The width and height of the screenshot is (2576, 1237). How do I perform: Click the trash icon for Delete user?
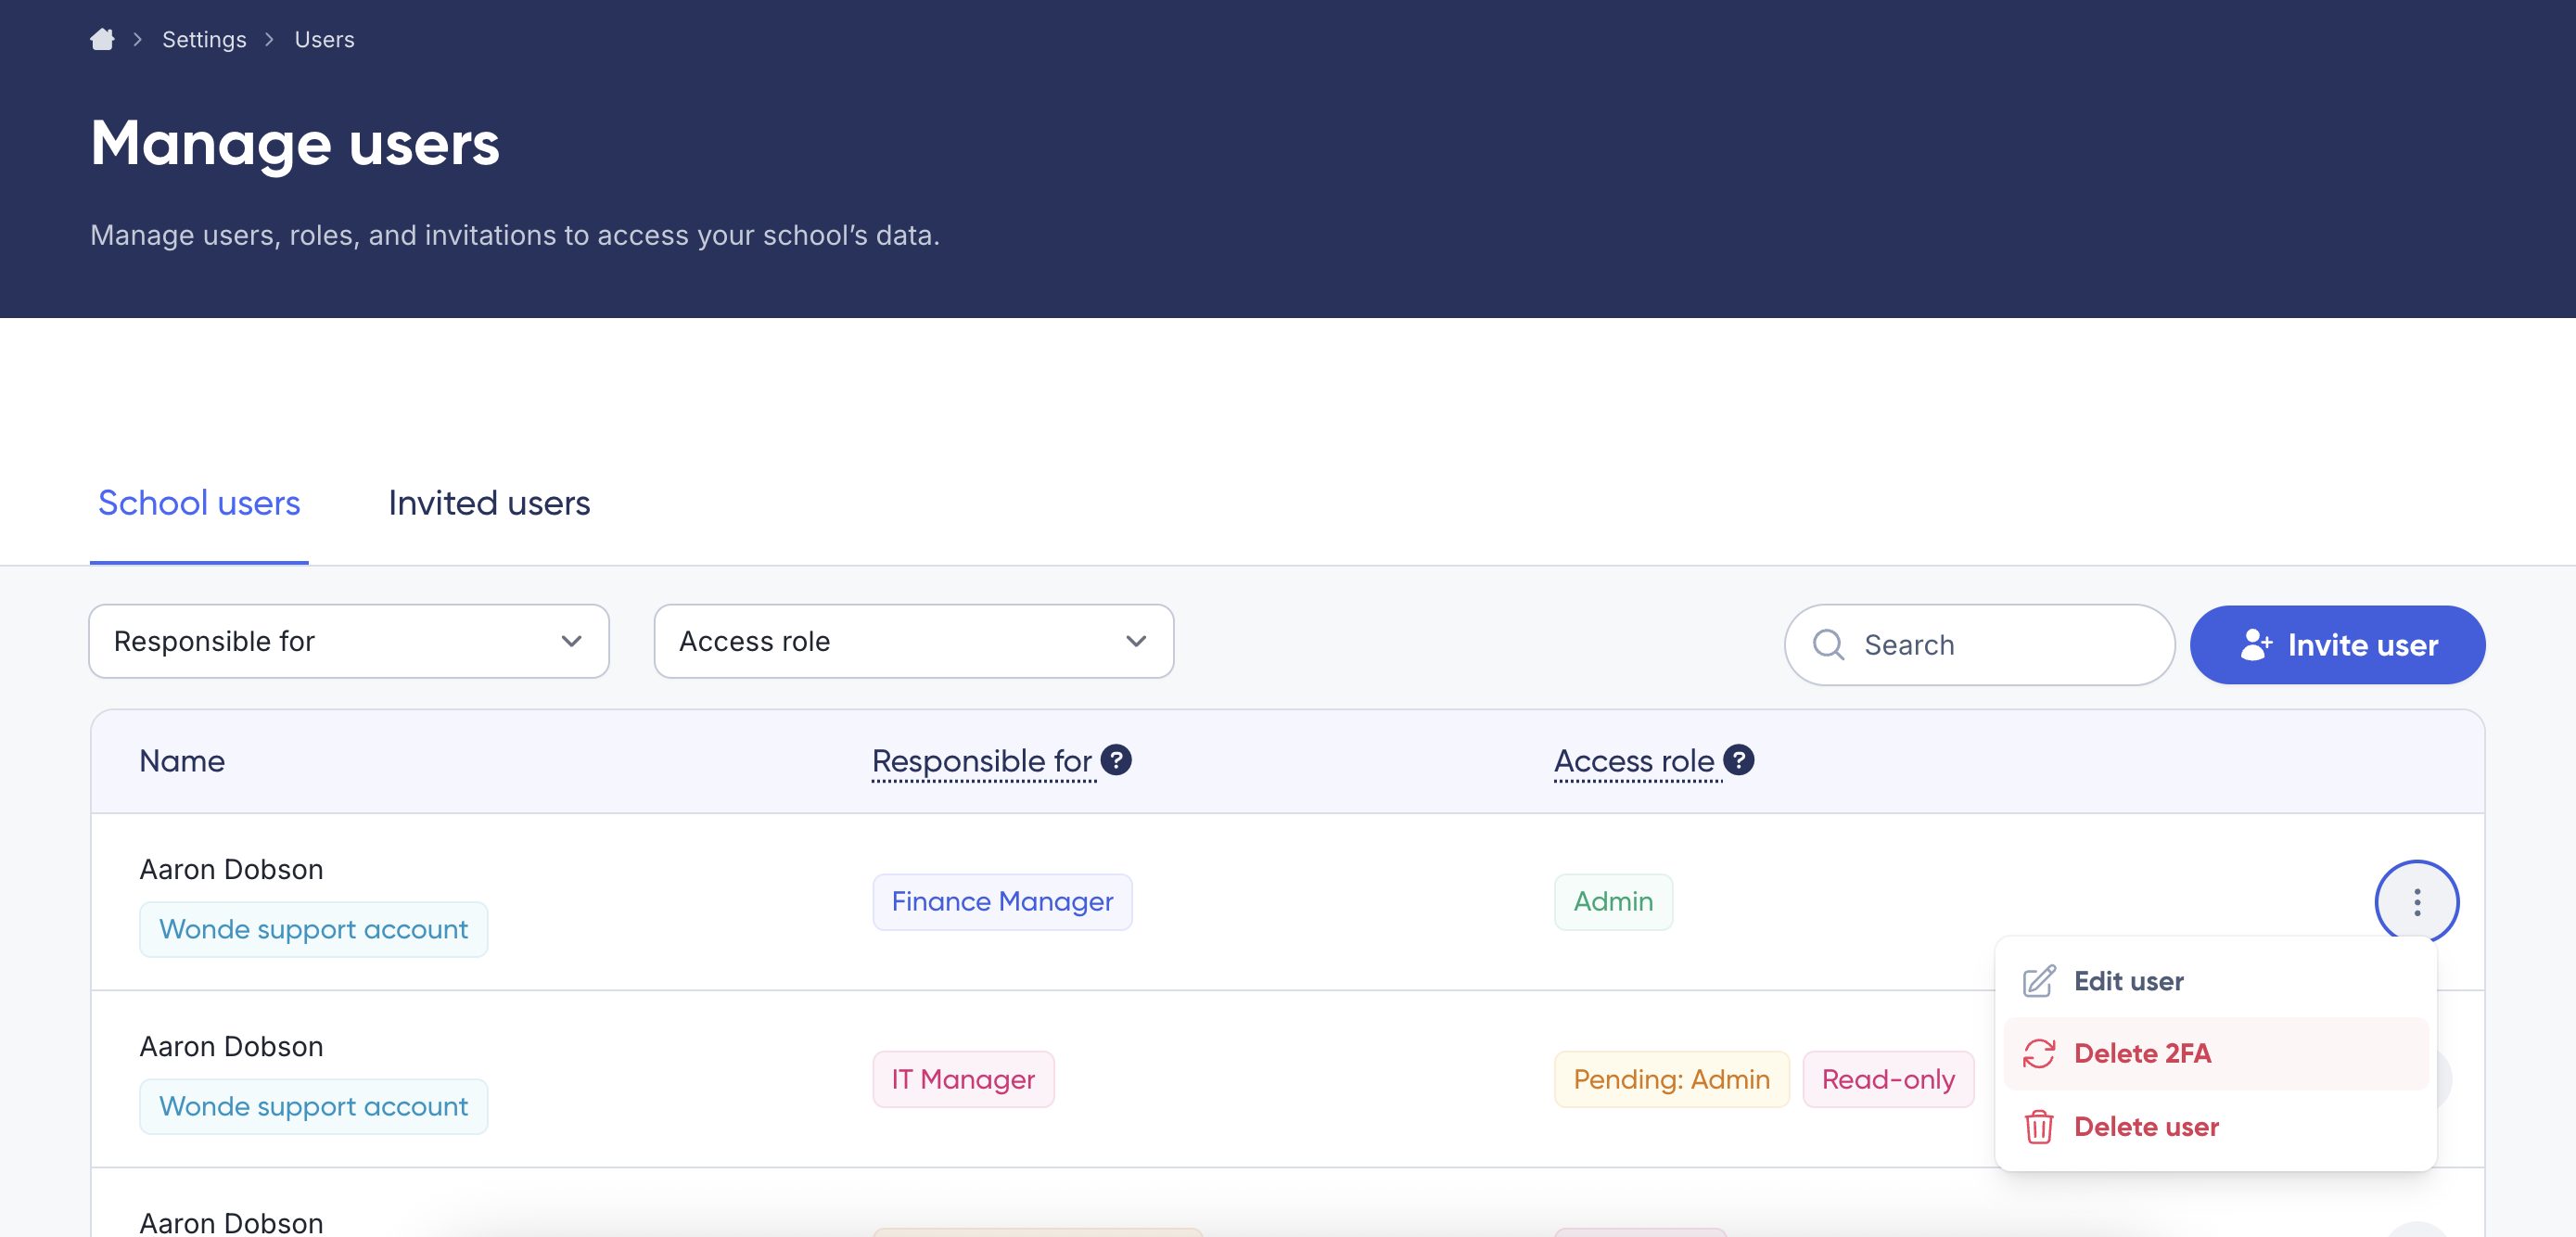(2038, 1127)
